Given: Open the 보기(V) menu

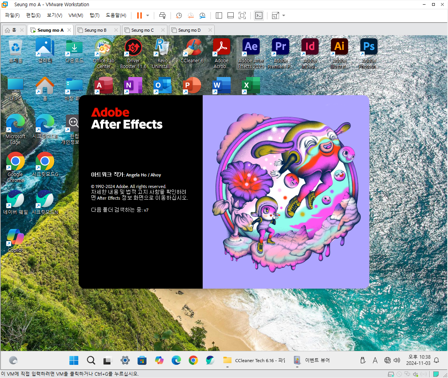Looking at the screenshot, I should [x=55, y=15].
